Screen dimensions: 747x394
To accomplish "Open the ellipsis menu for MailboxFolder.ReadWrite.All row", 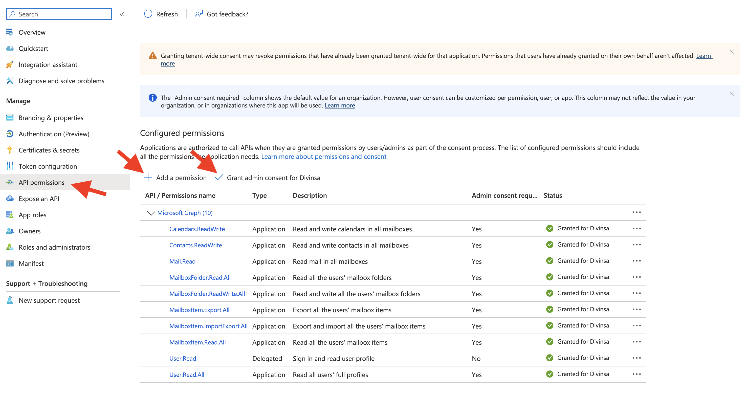I will tap(637, 293).
